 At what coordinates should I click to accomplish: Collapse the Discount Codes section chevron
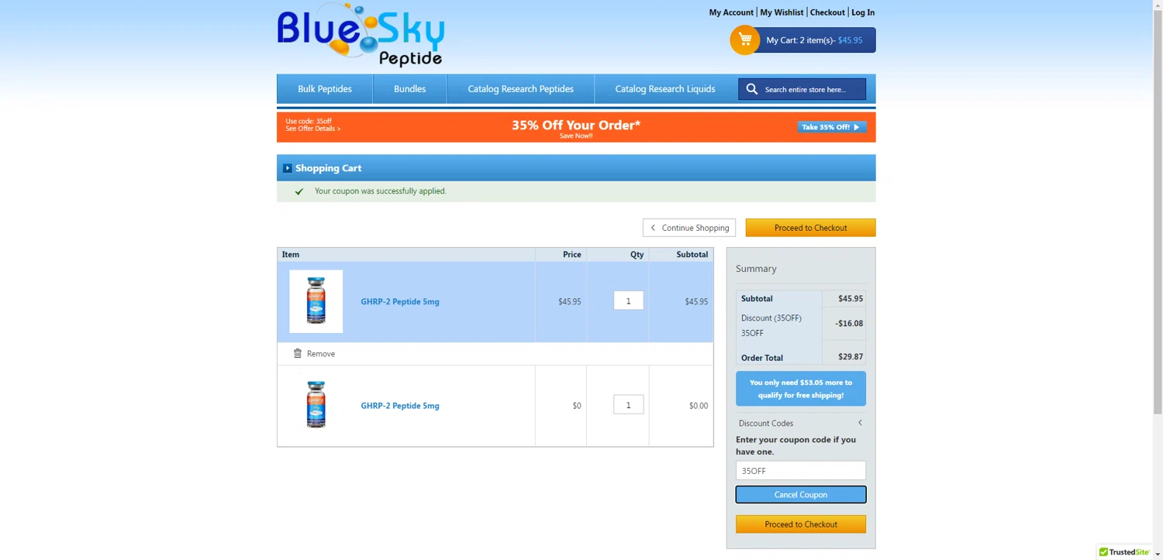coord(860,423)
